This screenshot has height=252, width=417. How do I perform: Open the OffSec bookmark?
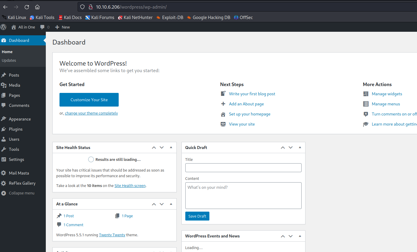tap(243, 18)
